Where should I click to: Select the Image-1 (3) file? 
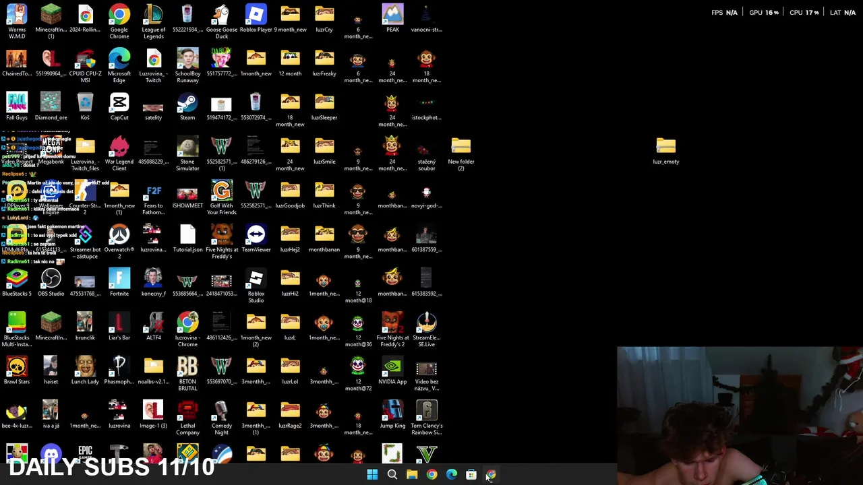tap(153, 414)
